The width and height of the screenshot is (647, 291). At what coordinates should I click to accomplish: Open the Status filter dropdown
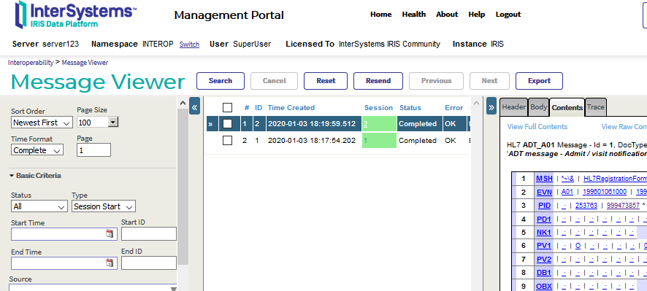coord(39,206)
